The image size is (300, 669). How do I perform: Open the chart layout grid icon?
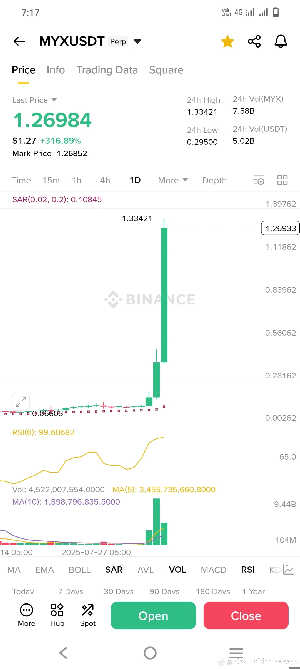pyautogui.click(x=282, y=180)
